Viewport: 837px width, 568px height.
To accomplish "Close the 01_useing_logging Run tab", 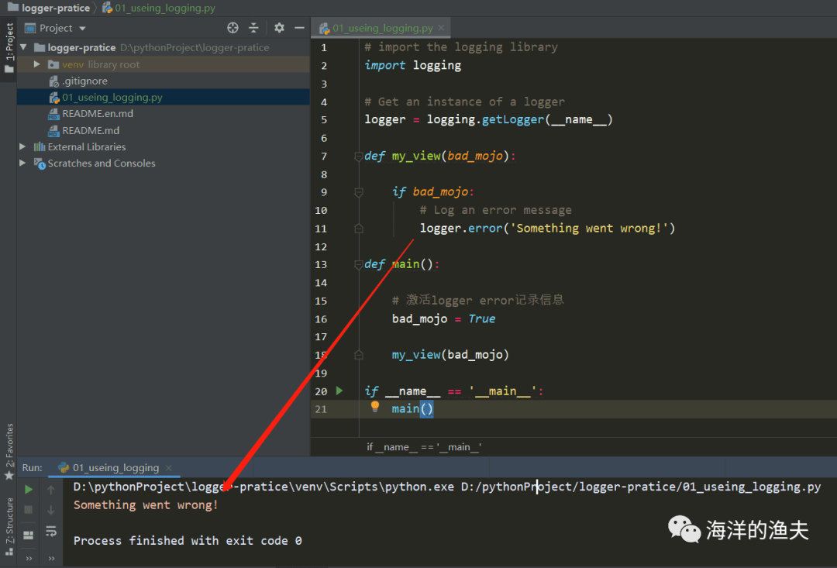I will click(x=169, y=467).
